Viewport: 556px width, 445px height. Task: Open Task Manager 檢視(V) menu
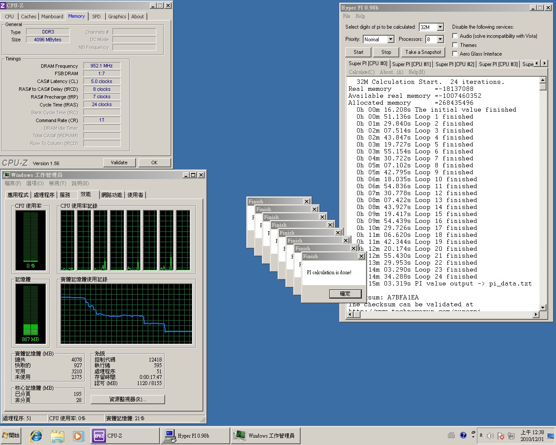click(x=57, y=183)
